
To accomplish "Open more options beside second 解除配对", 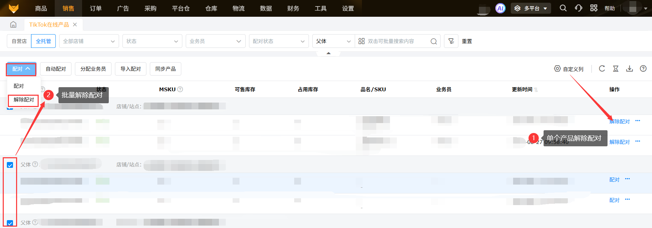I will [x=638, y=142].
